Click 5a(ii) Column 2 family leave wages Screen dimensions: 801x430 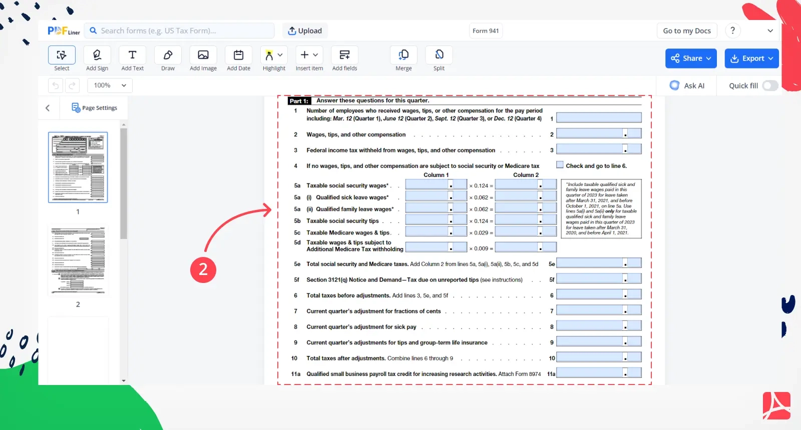click(x=526, y=208)
